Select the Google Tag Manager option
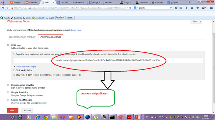 tap(8, 100)
